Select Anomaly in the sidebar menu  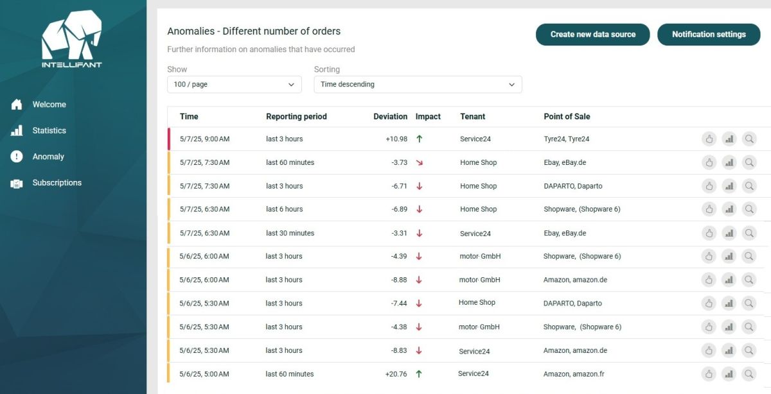point(48,157)
